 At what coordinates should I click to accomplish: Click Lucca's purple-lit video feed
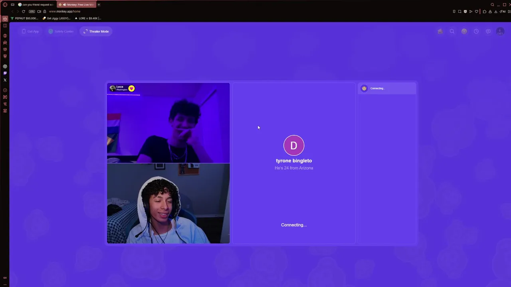click(x=168, y=123)
